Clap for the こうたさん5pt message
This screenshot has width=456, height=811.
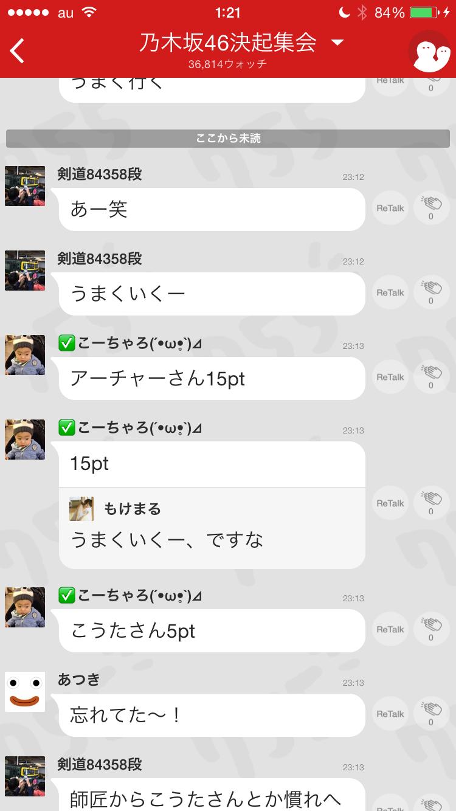[x=431, y=630]
